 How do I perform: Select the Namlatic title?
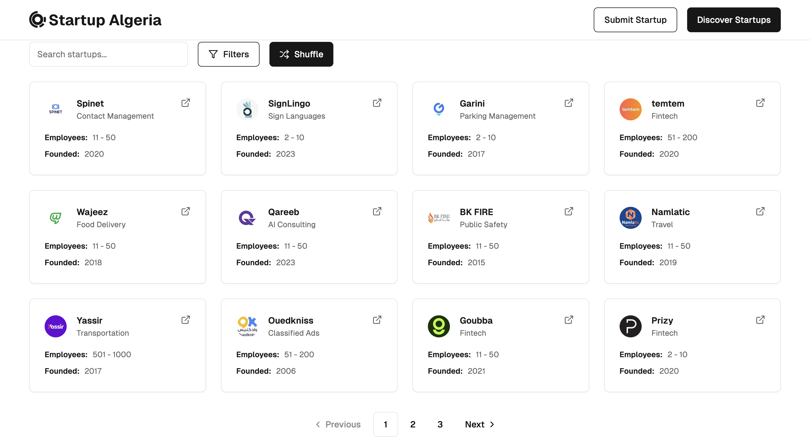coord(670,212)
